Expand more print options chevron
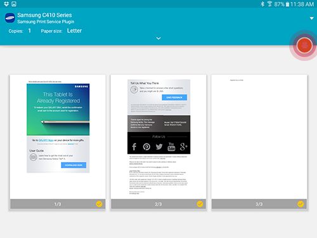The image size is (317, 238). tap(158, 38)
